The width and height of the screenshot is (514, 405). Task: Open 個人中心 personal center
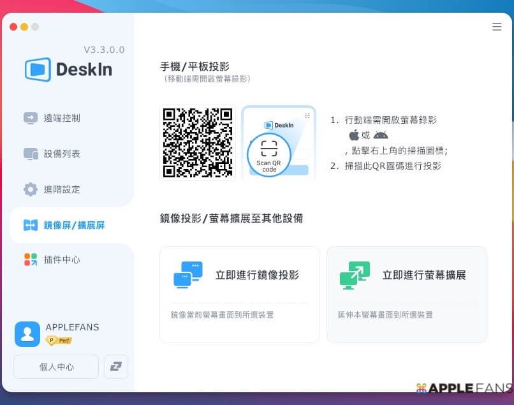pos(56,367)
